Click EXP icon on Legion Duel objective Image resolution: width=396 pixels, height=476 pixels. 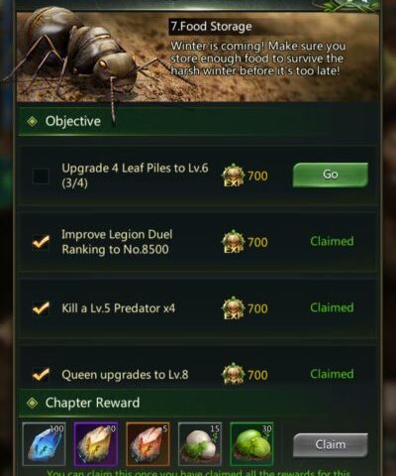(234, 242)
